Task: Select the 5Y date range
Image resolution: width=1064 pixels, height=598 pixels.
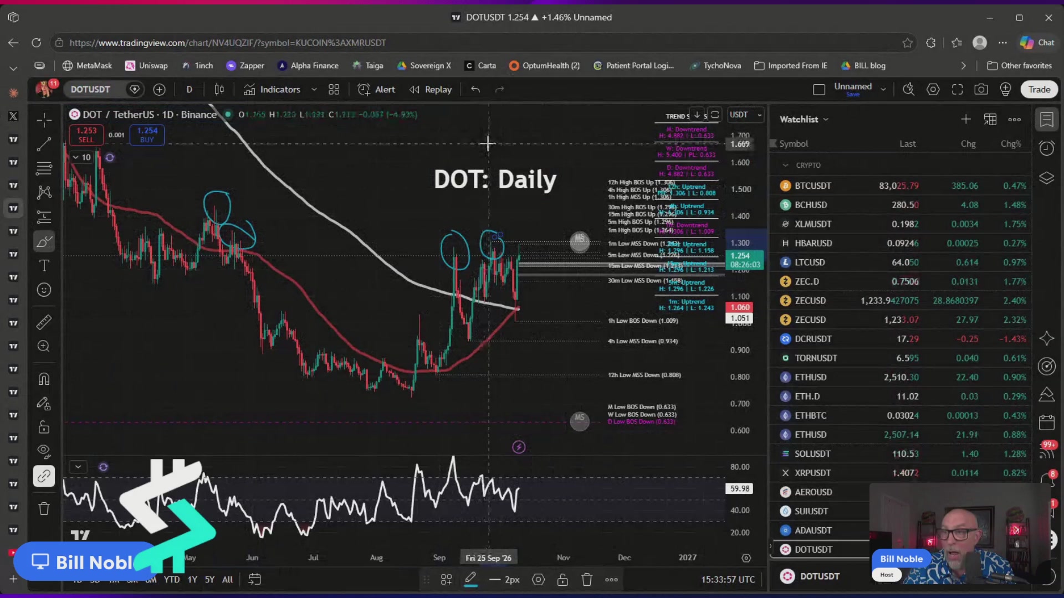Action: coord(209,580)
